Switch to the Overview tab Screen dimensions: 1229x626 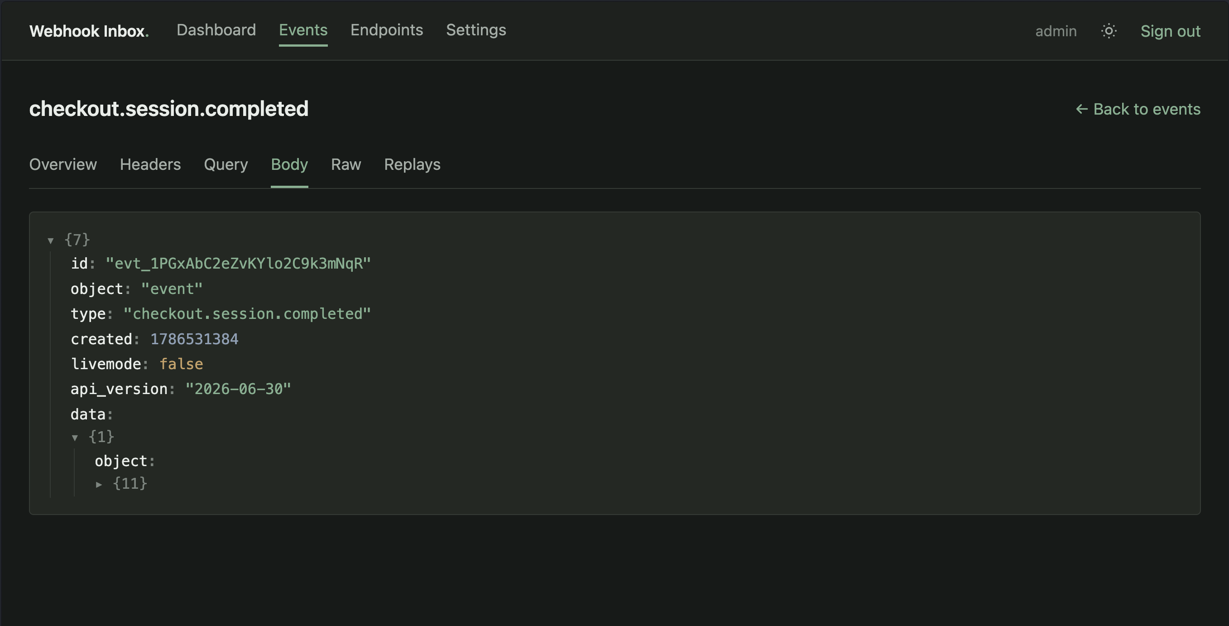pyautogui.click(x=63, y=164)
